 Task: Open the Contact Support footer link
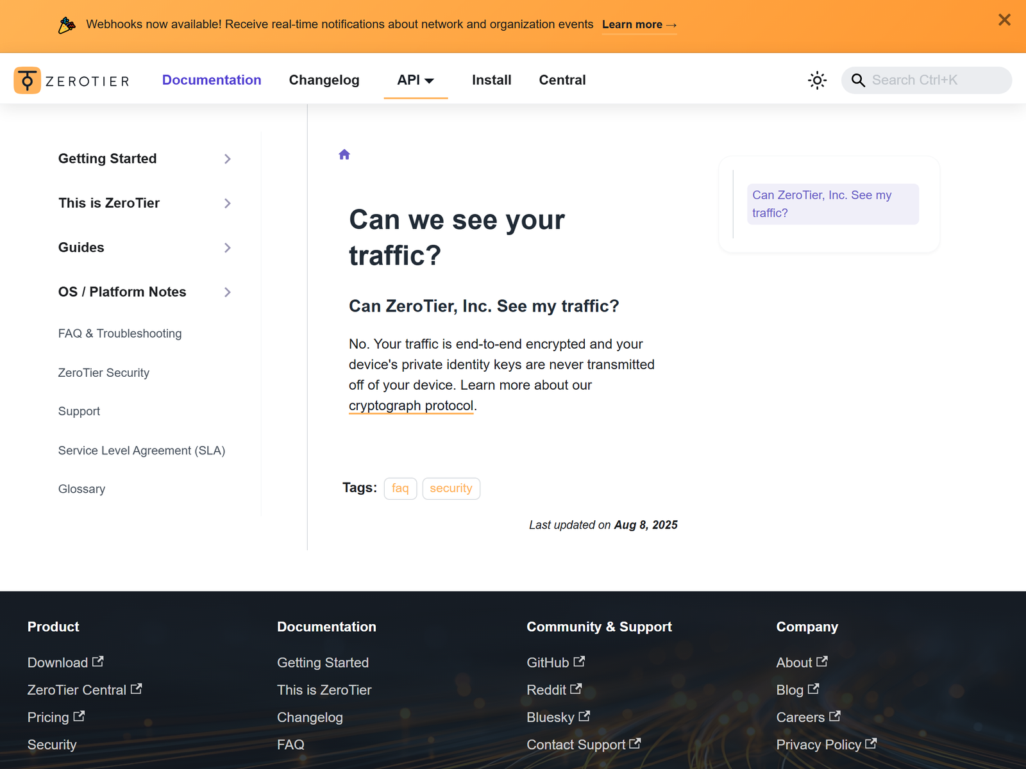click(x=576, y=745)
